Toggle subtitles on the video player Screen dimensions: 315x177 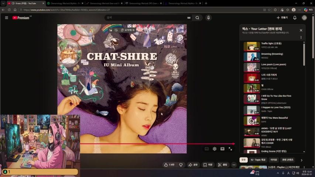(x=206, y=149)
